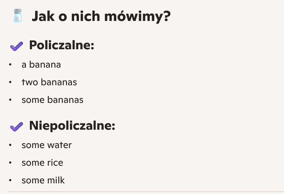
Task: Click the bullet before 'a banana'
Action: click(x=10, y=65)
